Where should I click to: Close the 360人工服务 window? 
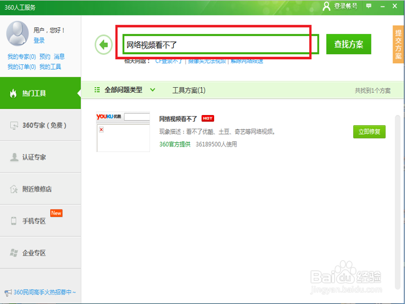[x=395, y=6]
